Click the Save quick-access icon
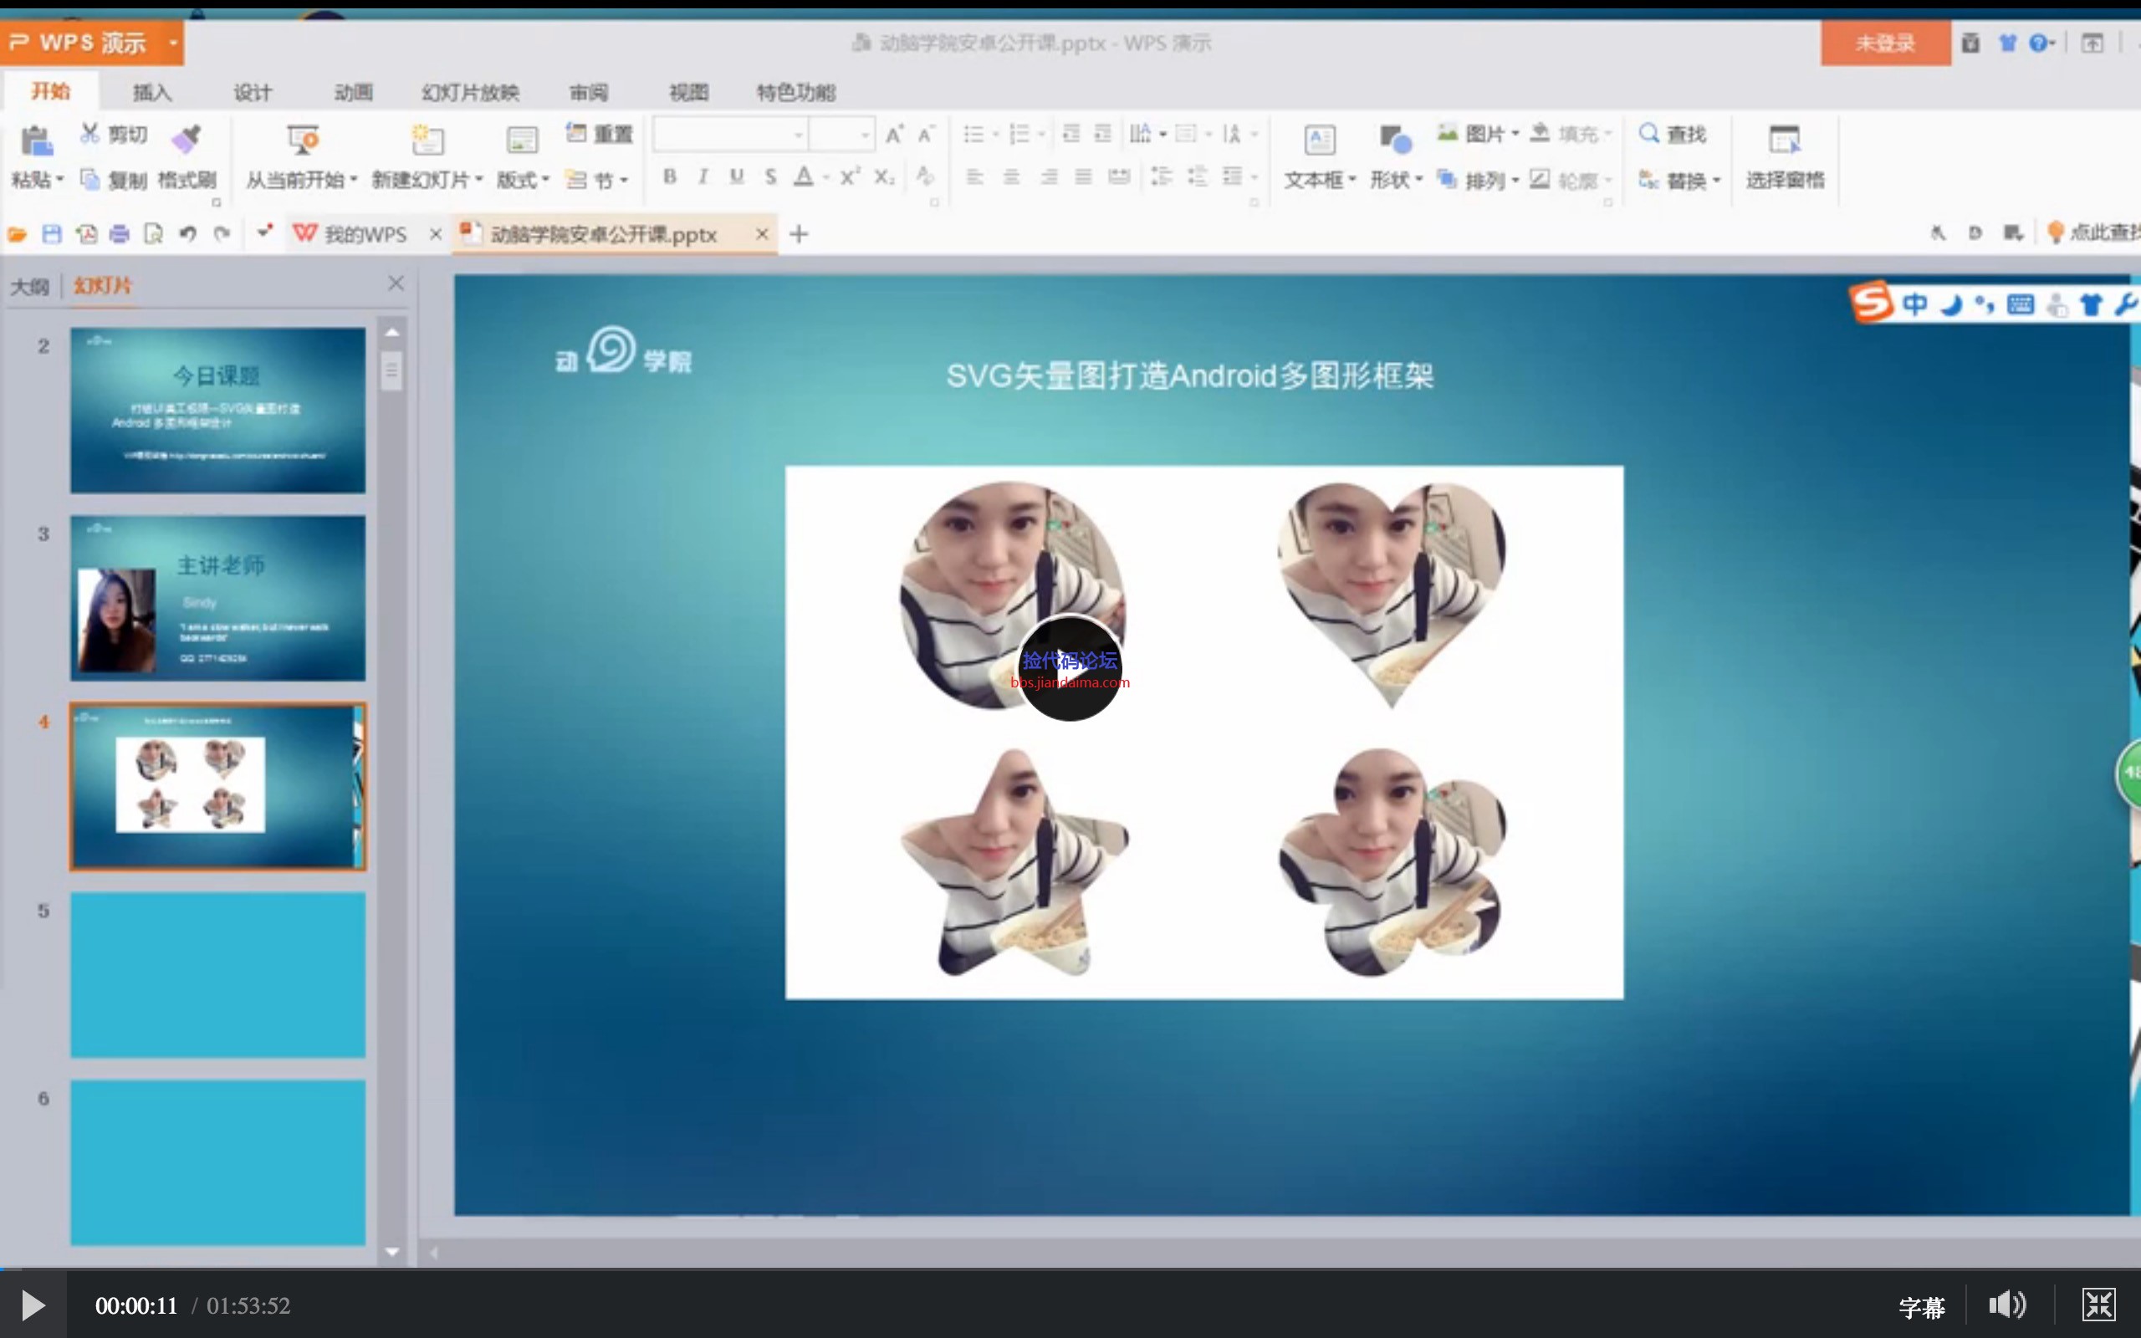The height and width of the screenshot is (1338, 2141). pyautogui.click(x=51, y=234)
